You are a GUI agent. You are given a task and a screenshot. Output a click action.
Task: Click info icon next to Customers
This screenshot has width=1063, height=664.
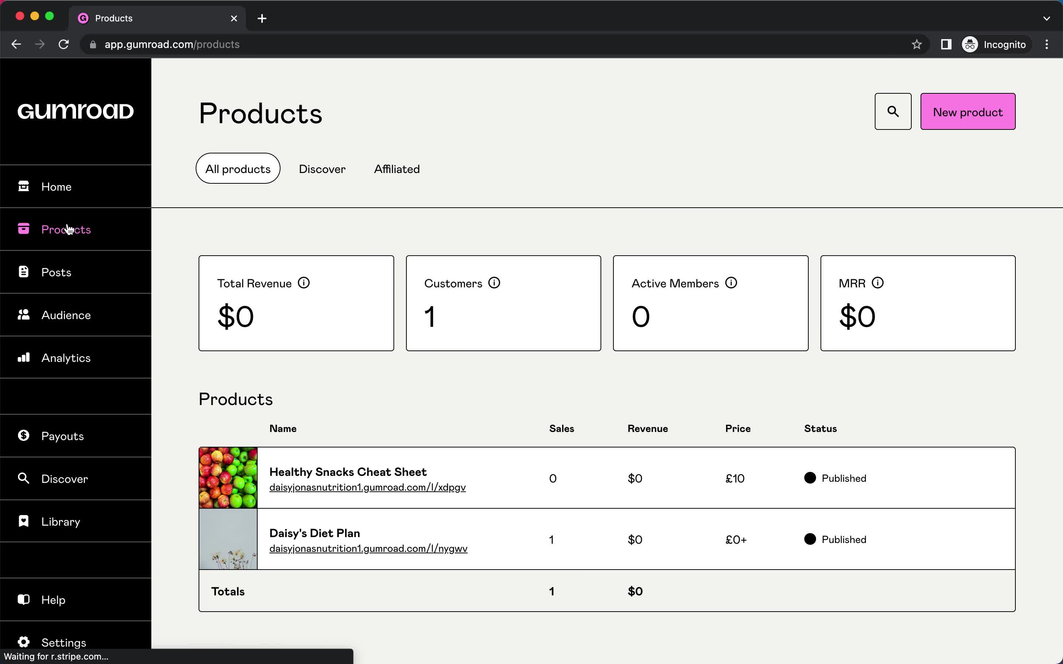[494, 283]
